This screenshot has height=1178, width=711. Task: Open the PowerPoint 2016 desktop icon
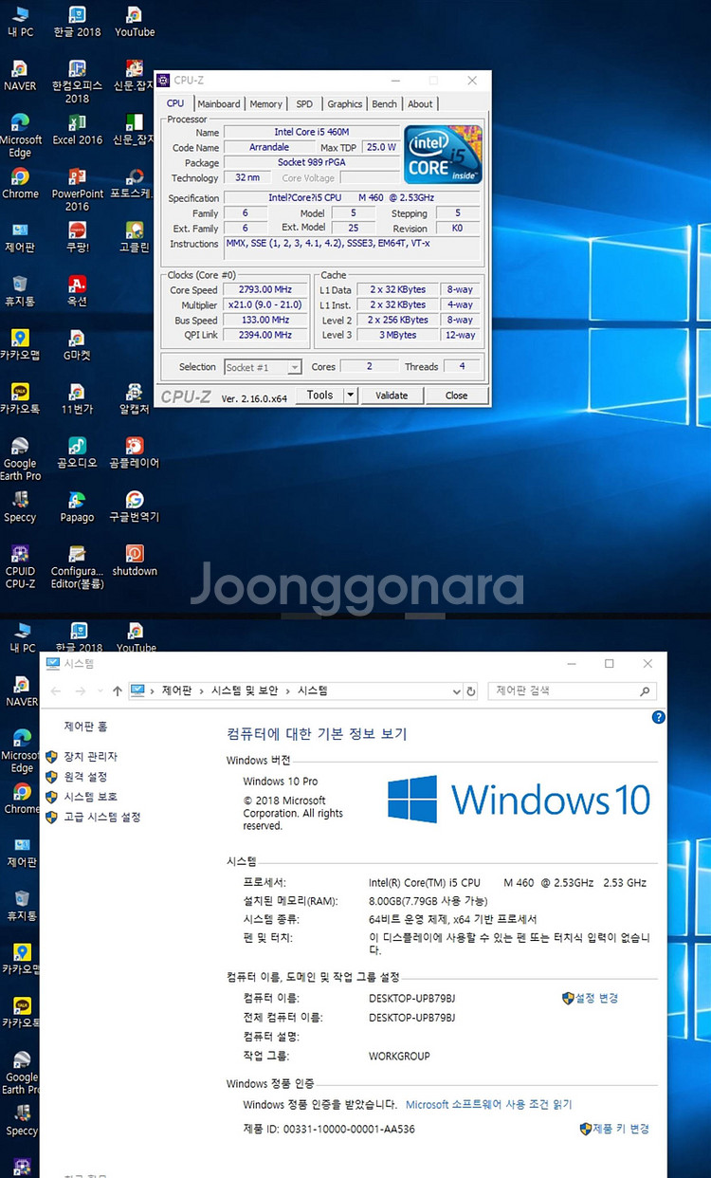click(77, 189)
